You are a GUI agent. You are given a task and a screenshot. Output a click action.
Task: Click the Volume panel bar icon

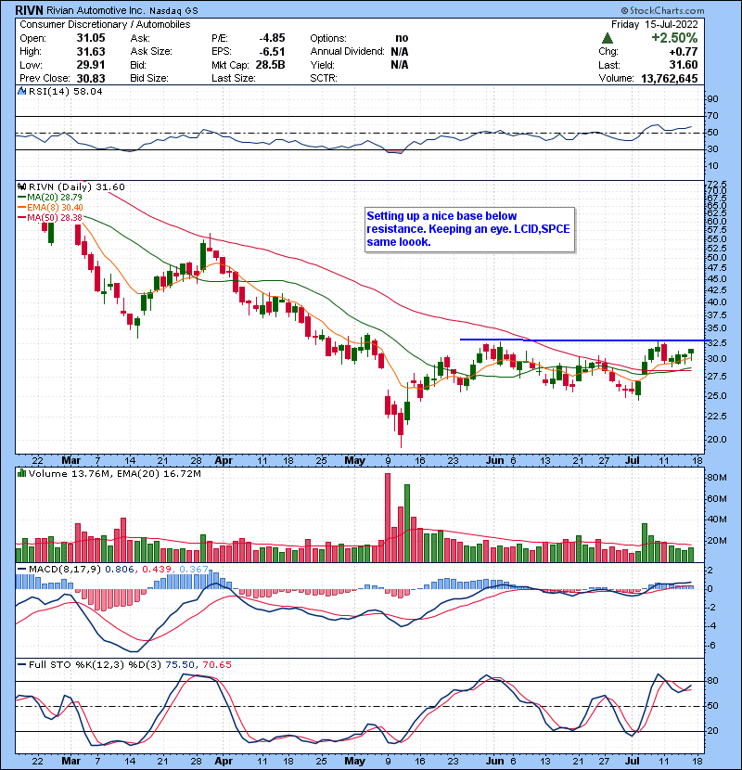click(21, 473)
